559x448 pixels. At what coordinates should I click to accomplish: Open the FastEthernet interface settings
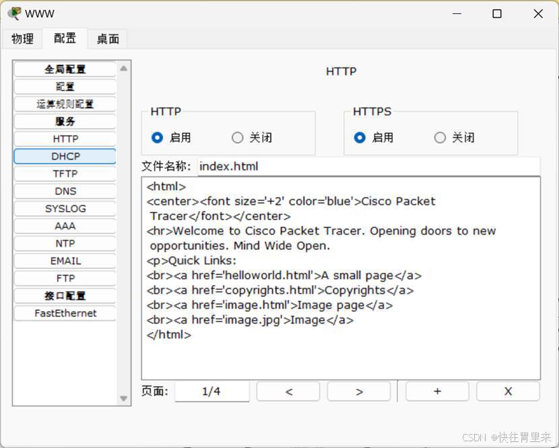(65, 313)
